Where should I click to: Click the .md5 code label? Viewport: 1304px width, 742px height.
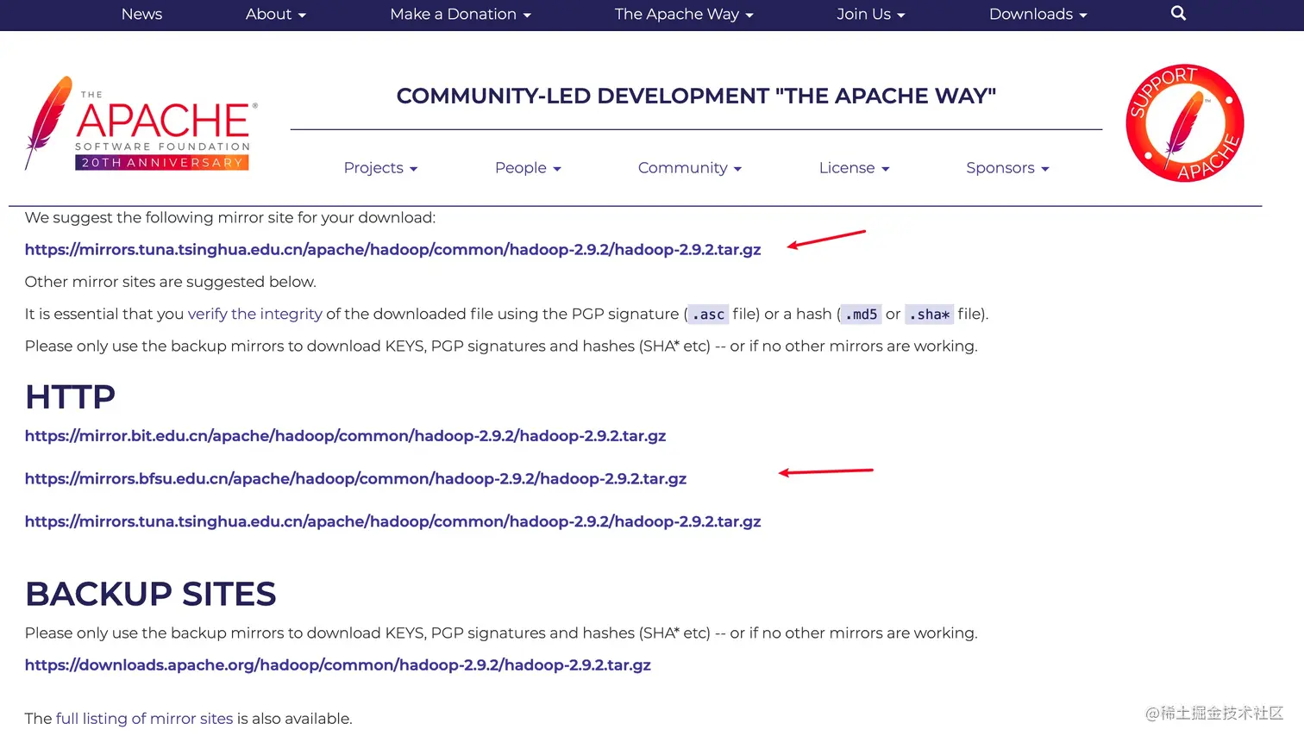coord(861,315)
